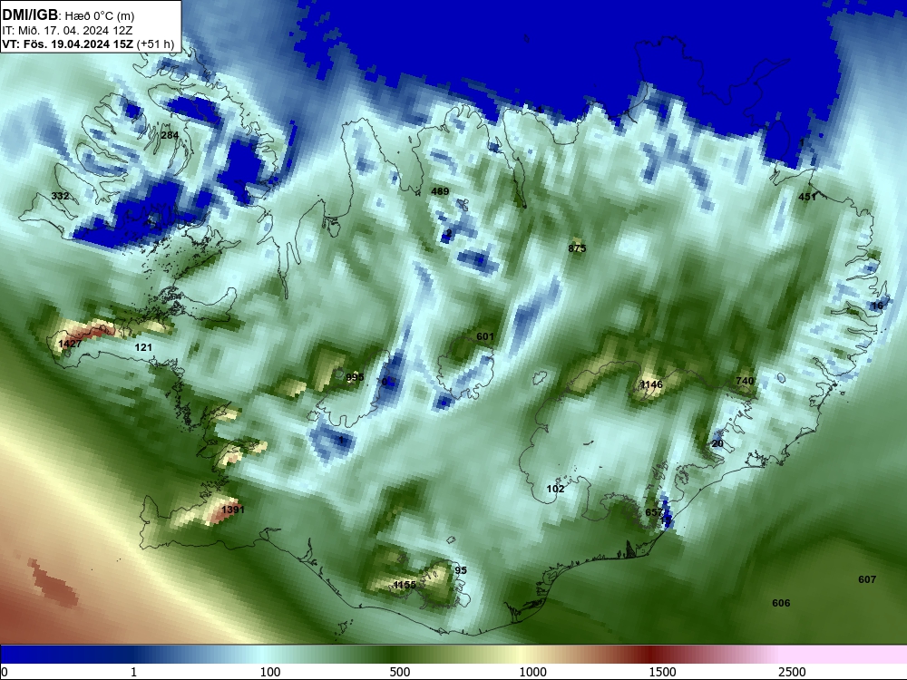Click the legend scale label 1000
This screenshot has height=680, width=907.
click(532, 672)
